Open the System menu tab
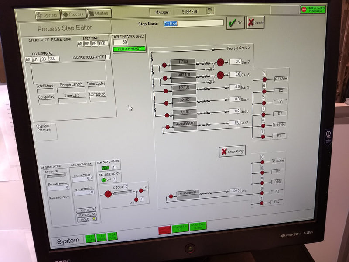Screen dimensions: 349x262 (x=48, y=15)
